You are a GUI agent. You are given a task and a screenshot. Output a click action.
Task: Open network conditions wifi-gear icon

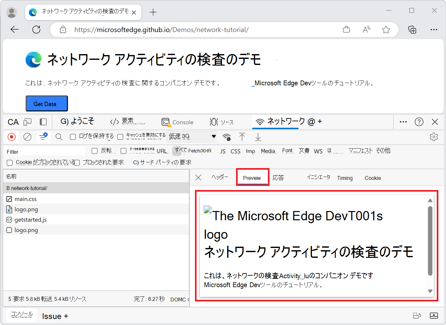click(x=227, y=137)
